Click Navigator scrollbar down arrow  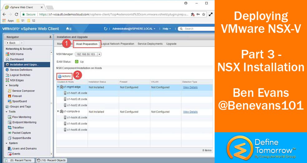51,154
